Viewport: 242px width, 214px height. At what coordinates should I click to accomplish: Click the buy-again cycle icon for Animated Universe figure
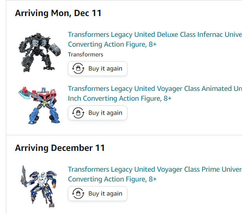78,113
